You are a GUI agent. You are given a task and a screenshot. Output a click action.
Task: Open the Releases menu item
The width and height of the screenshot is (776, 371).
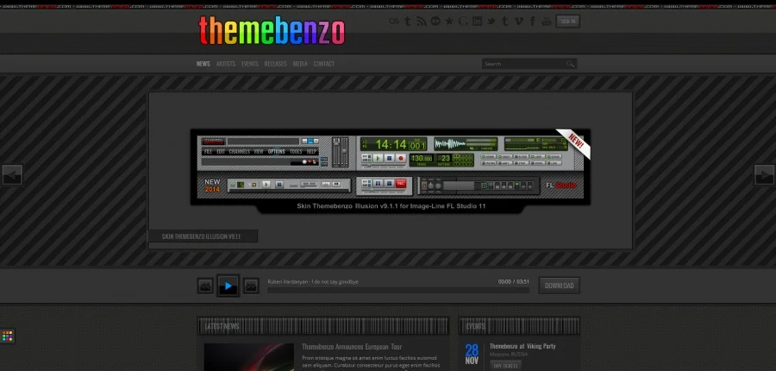click(275, 64)
